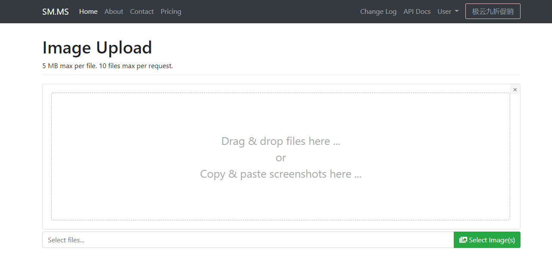Open the Contact page link
Screen dimensions: 552x254
[142, 12]
